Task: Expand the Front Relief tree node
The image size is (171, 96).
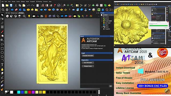Action: point(102,21)
